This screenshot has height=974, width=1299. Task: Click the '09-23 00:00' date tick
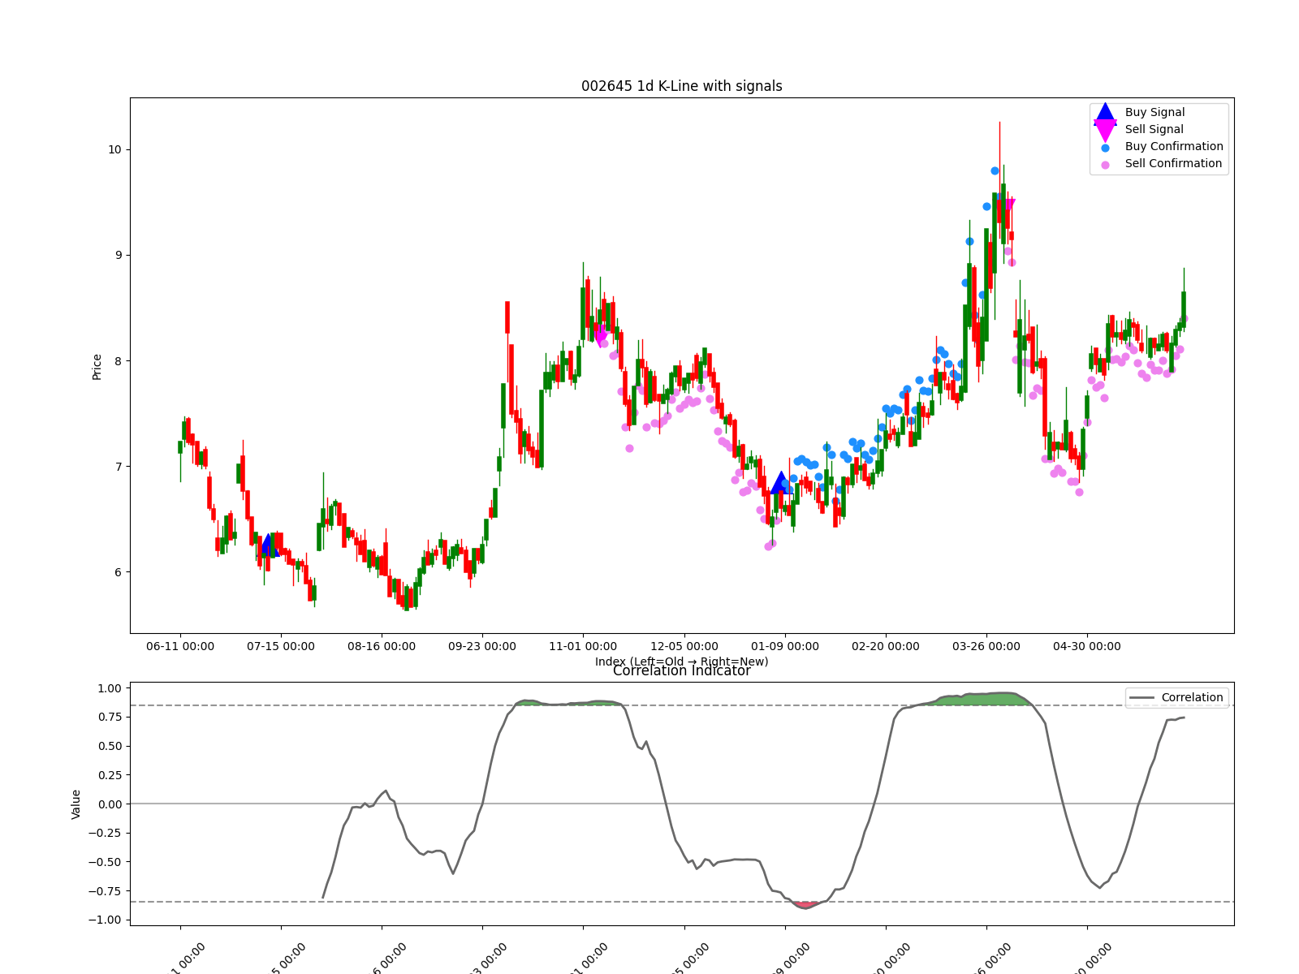[482, 647]
